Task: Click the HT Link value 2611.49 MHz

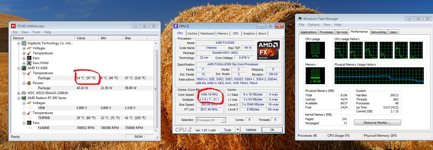Action: click(209, 109)
